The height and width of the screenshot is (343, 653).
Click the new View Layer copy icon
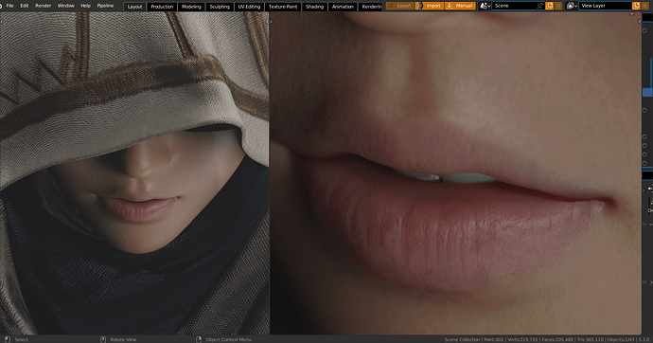click(x=636, y=6)
